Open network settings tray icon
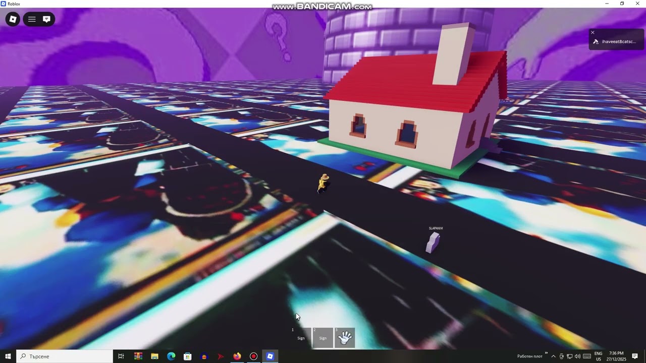 click(x=569, y=356)
